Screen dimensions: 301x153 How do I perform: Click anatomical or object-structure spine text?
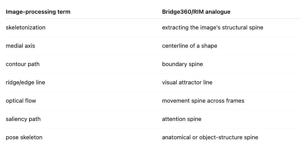[210, 138]
